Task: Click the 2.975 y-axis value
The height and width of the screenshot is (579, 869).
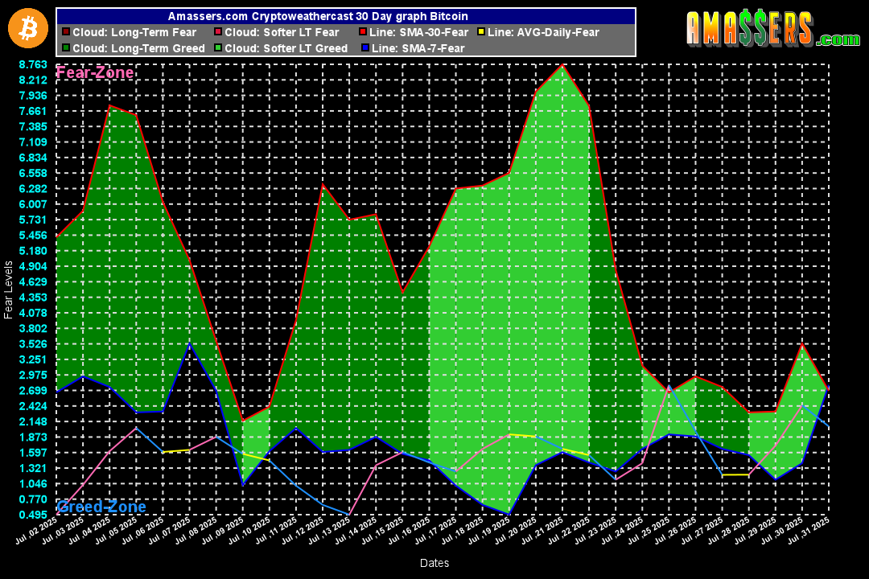Action: pos(33,375)
